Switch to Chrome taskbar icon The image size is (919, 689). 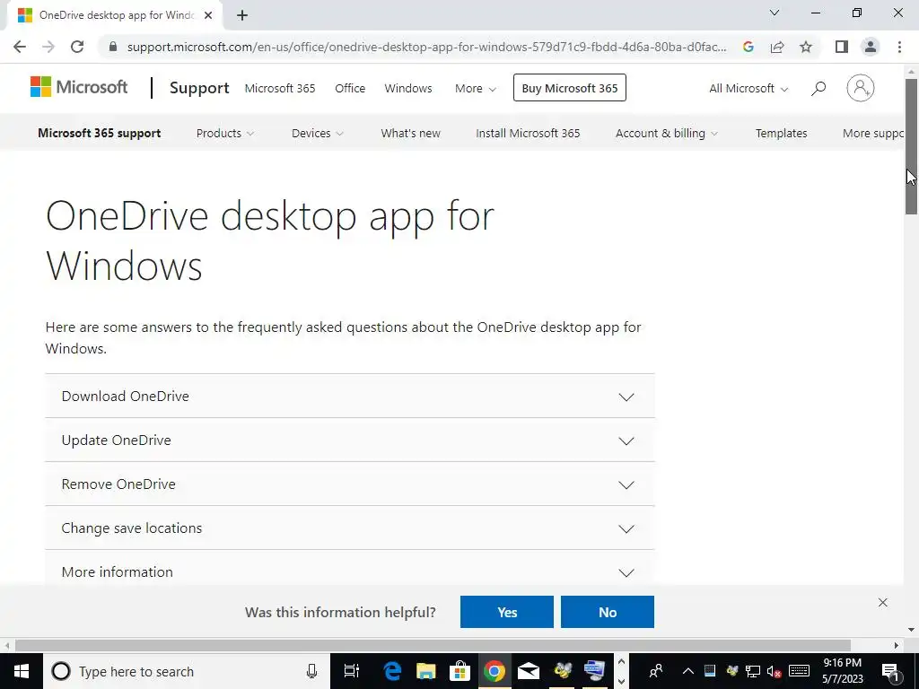[495, 671]
